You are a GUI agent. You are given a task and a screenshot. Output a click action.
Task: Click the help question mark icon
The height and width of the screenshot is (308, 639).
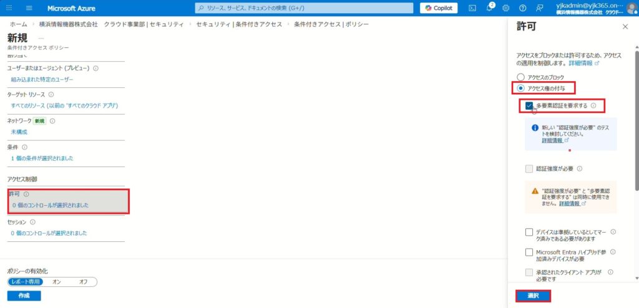[x=522, y=8]
